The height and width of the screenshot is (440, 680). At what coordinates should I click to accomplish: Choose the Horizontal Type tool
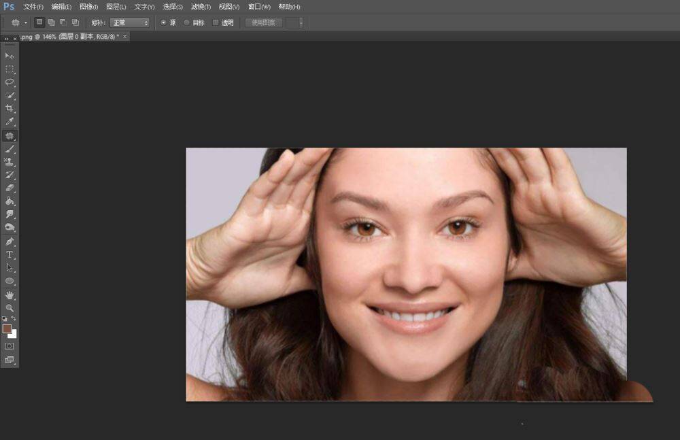click(x=10, y=254)
